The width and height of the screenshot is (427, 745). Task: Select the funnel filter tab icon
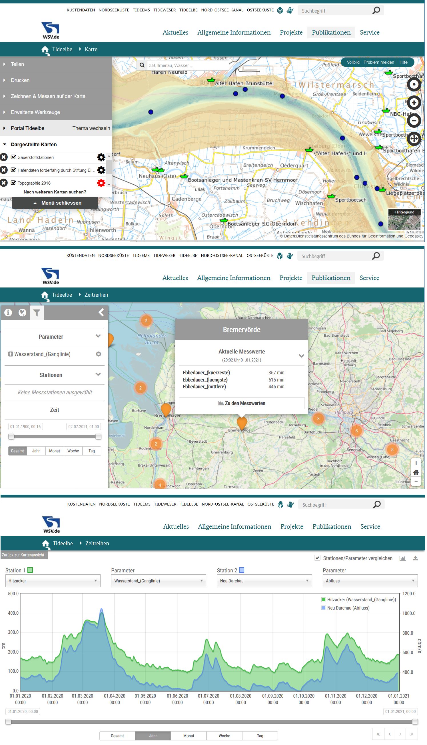tap(37, 313)
